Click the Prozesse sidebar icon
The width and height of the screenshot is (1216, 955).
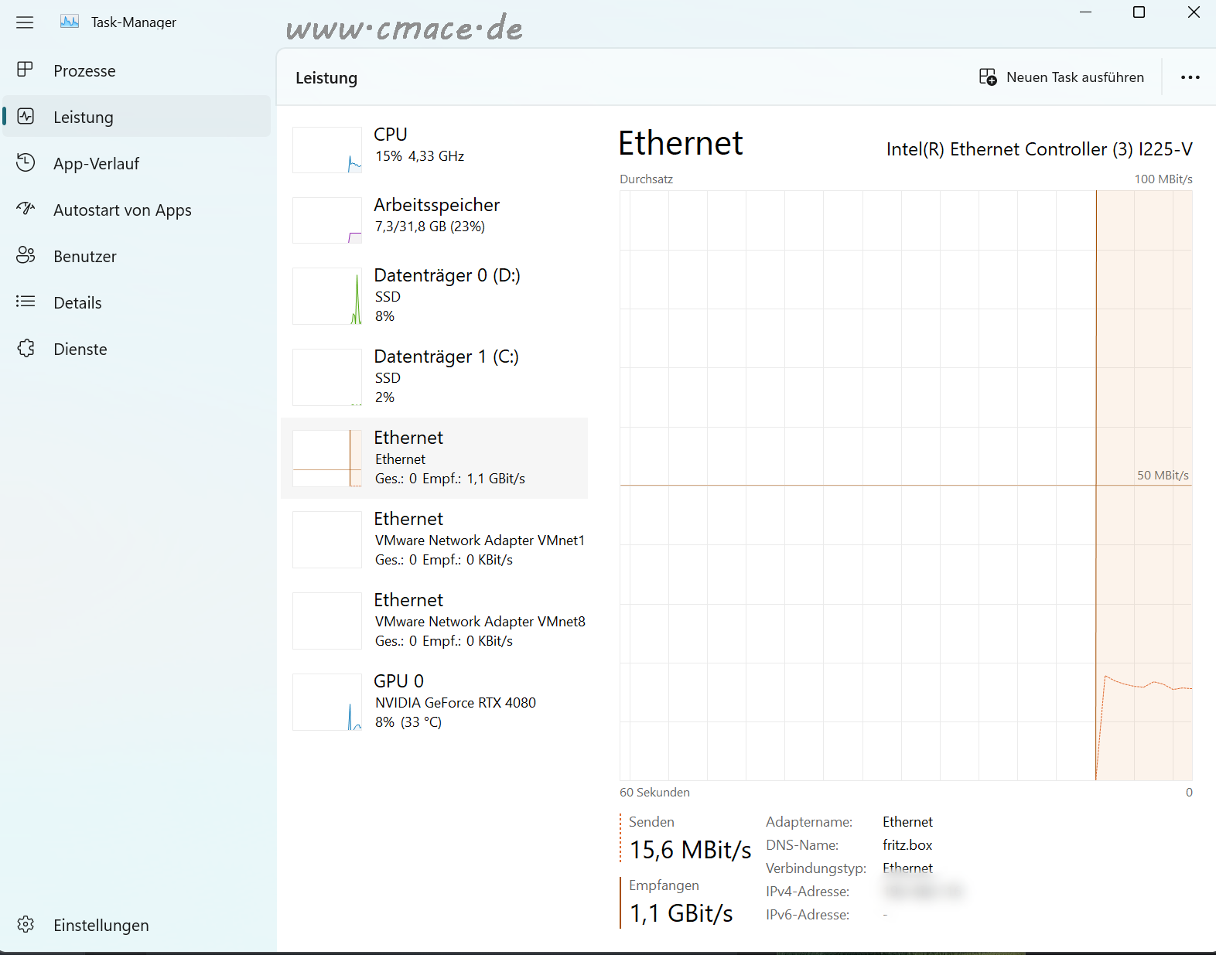(x=26, y=70)
